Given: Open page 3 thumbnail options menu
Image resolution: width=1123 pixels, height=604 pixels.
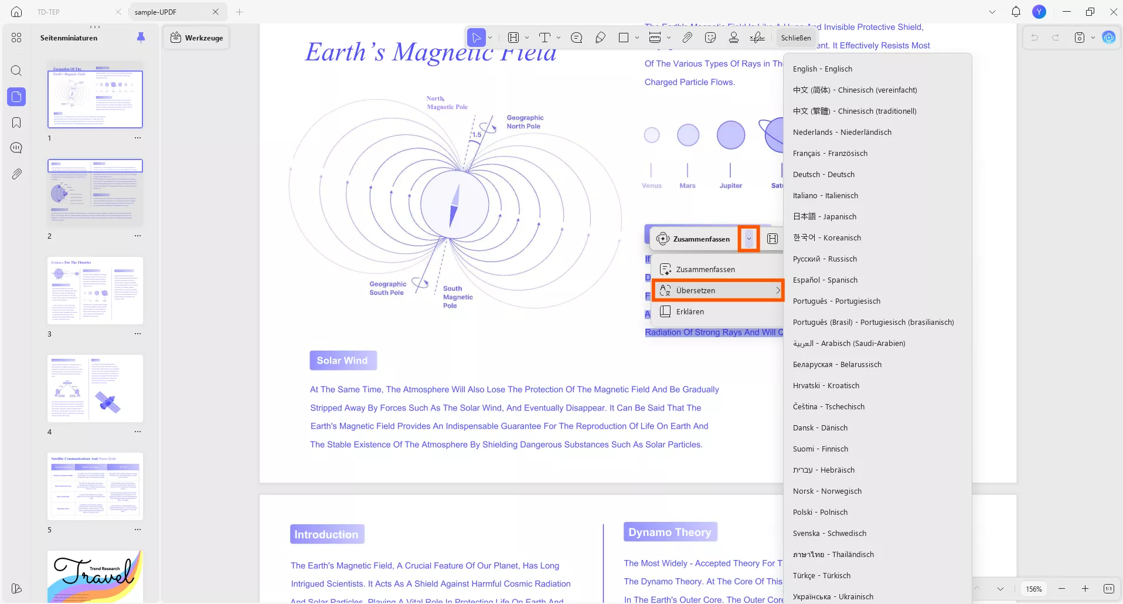Looking at the screenshot, I should point(138,334).
